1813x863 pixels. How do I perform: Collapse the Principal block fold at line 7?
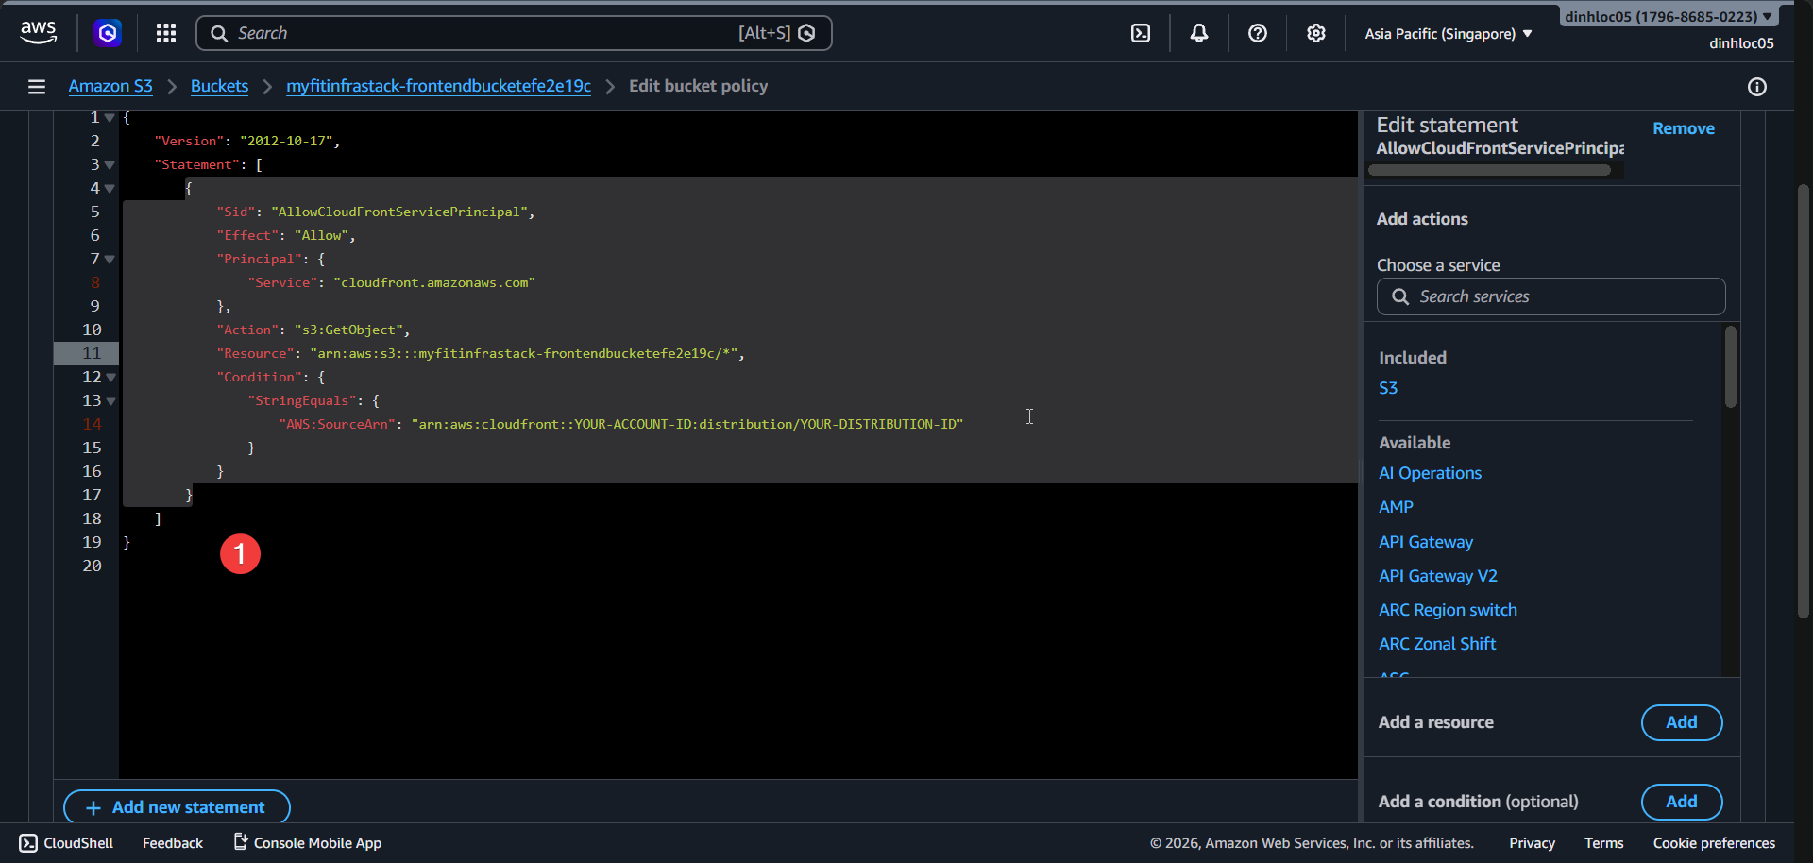pos(110,260)
